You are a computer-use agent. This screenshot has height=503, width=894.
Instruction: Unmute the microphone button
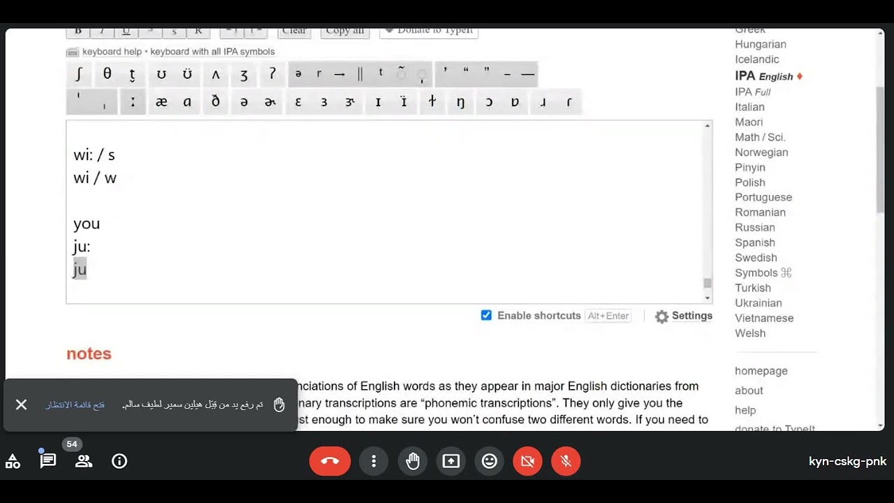tap(566, 461)
